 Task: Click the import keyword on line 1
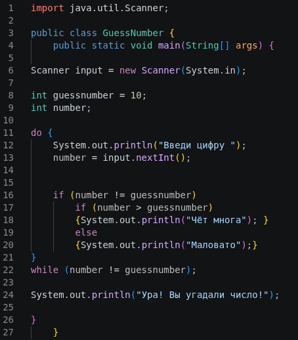coord(47,9)
